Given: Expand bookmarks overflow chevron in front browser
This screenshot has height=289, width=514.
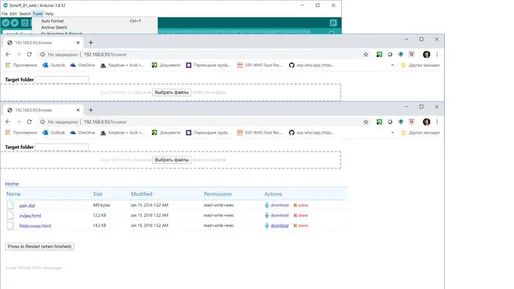Looking at the screenshot, I should pos(393,133).
